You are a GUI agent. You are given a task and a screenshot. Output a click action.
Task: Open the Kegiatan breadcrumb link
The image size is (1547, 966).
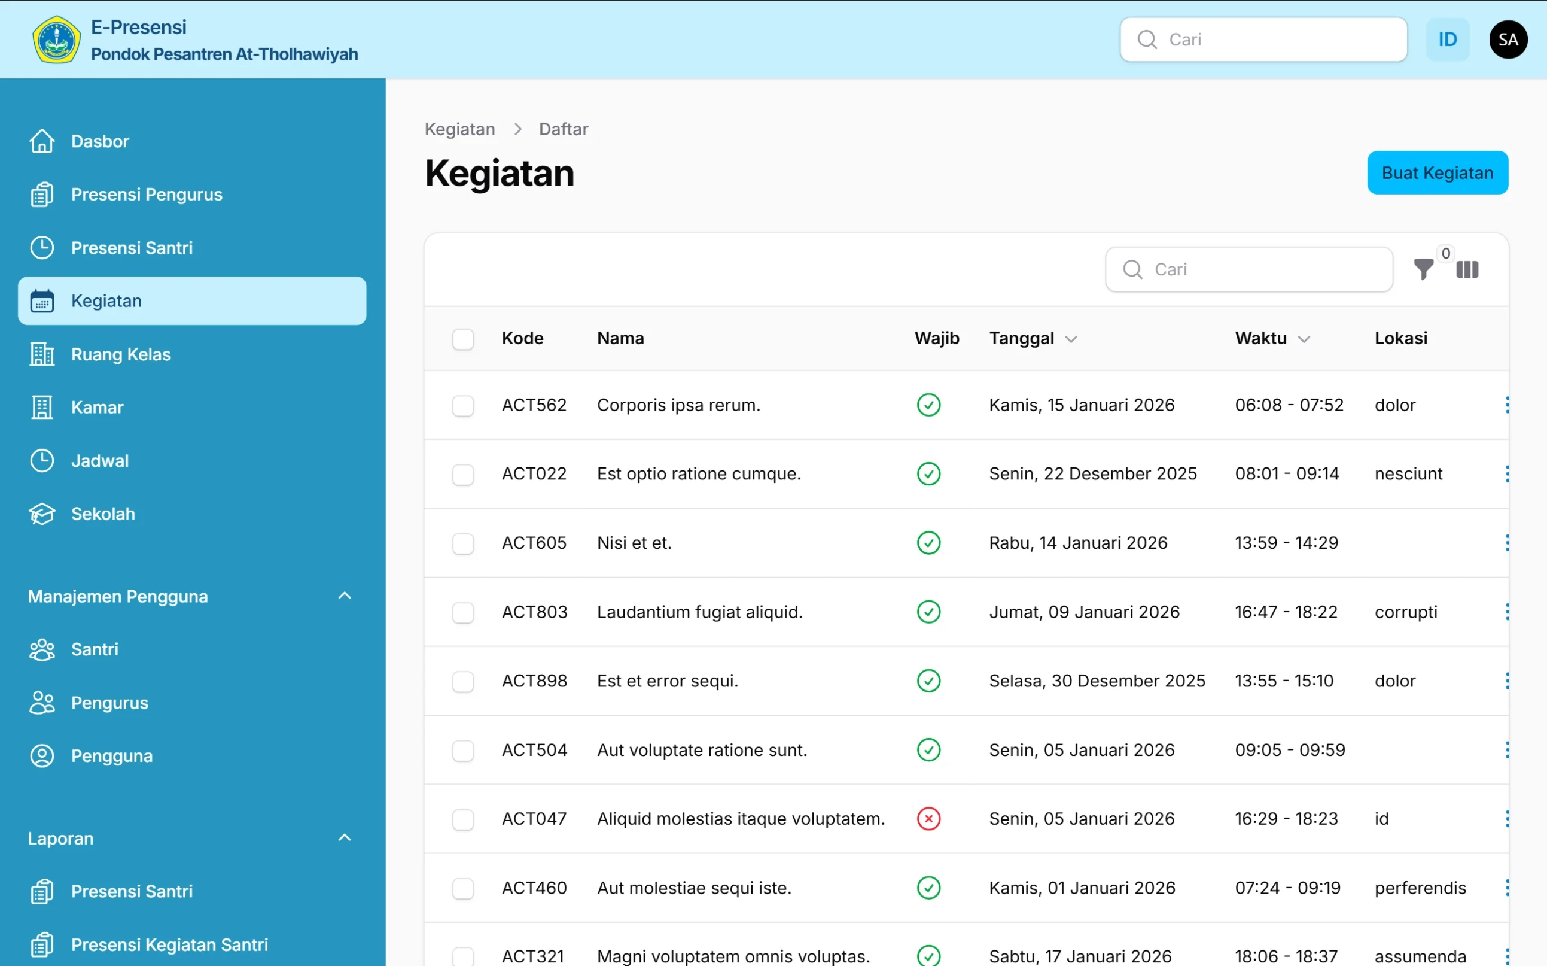(459, 129)
